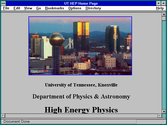This screenshot has width=167, height=125.
Task: Click the Knoxville skyline linked image
Action: tap(80, 46)
